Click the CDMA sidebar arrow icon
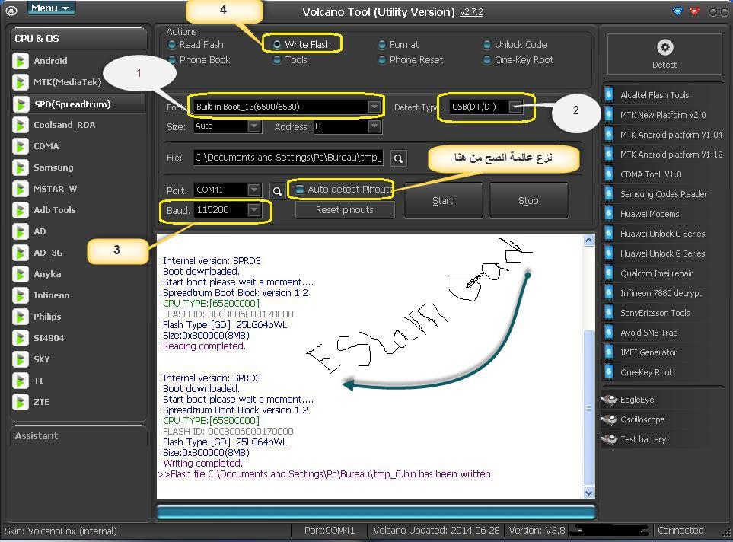Viewport: 733px width, 542px height. 20,146
